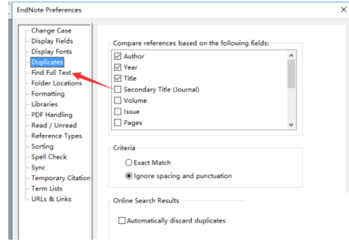Image resolution: width=349 pixels, height=243 pixels.
Task: Enable Secondary Title (Journal) comparison
Action: coord(118,89)
